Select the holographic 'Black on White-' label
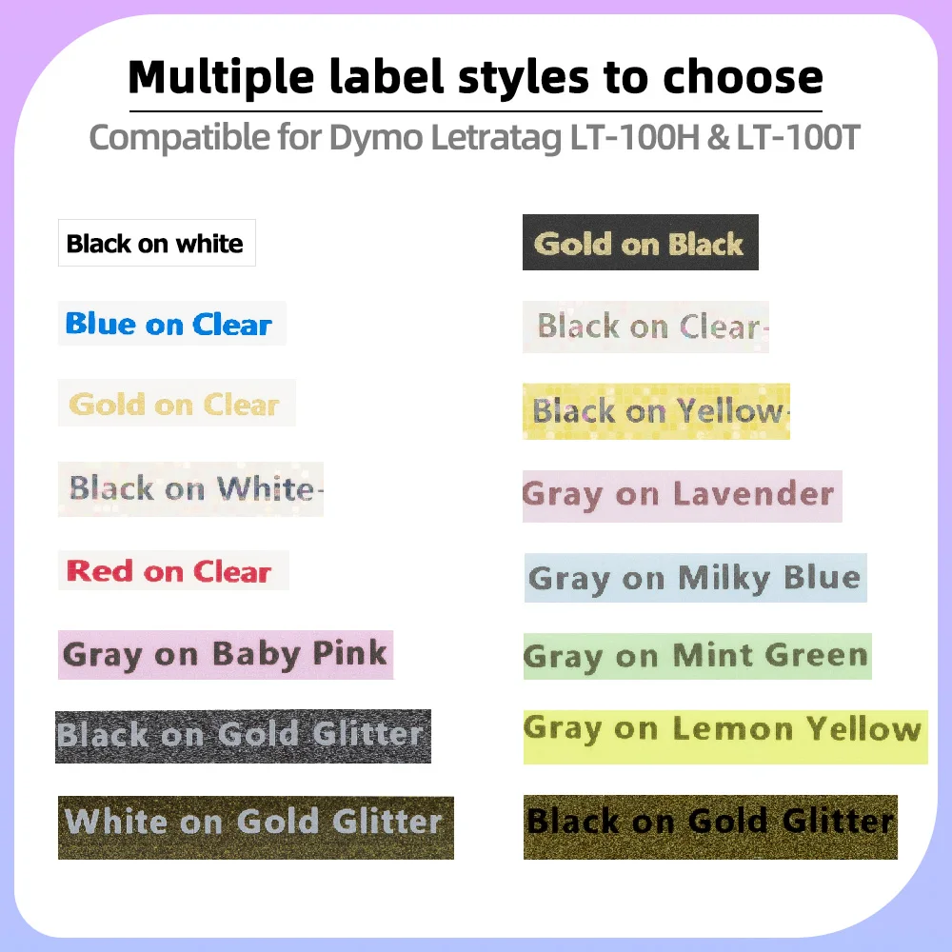 tap(190, 489)
